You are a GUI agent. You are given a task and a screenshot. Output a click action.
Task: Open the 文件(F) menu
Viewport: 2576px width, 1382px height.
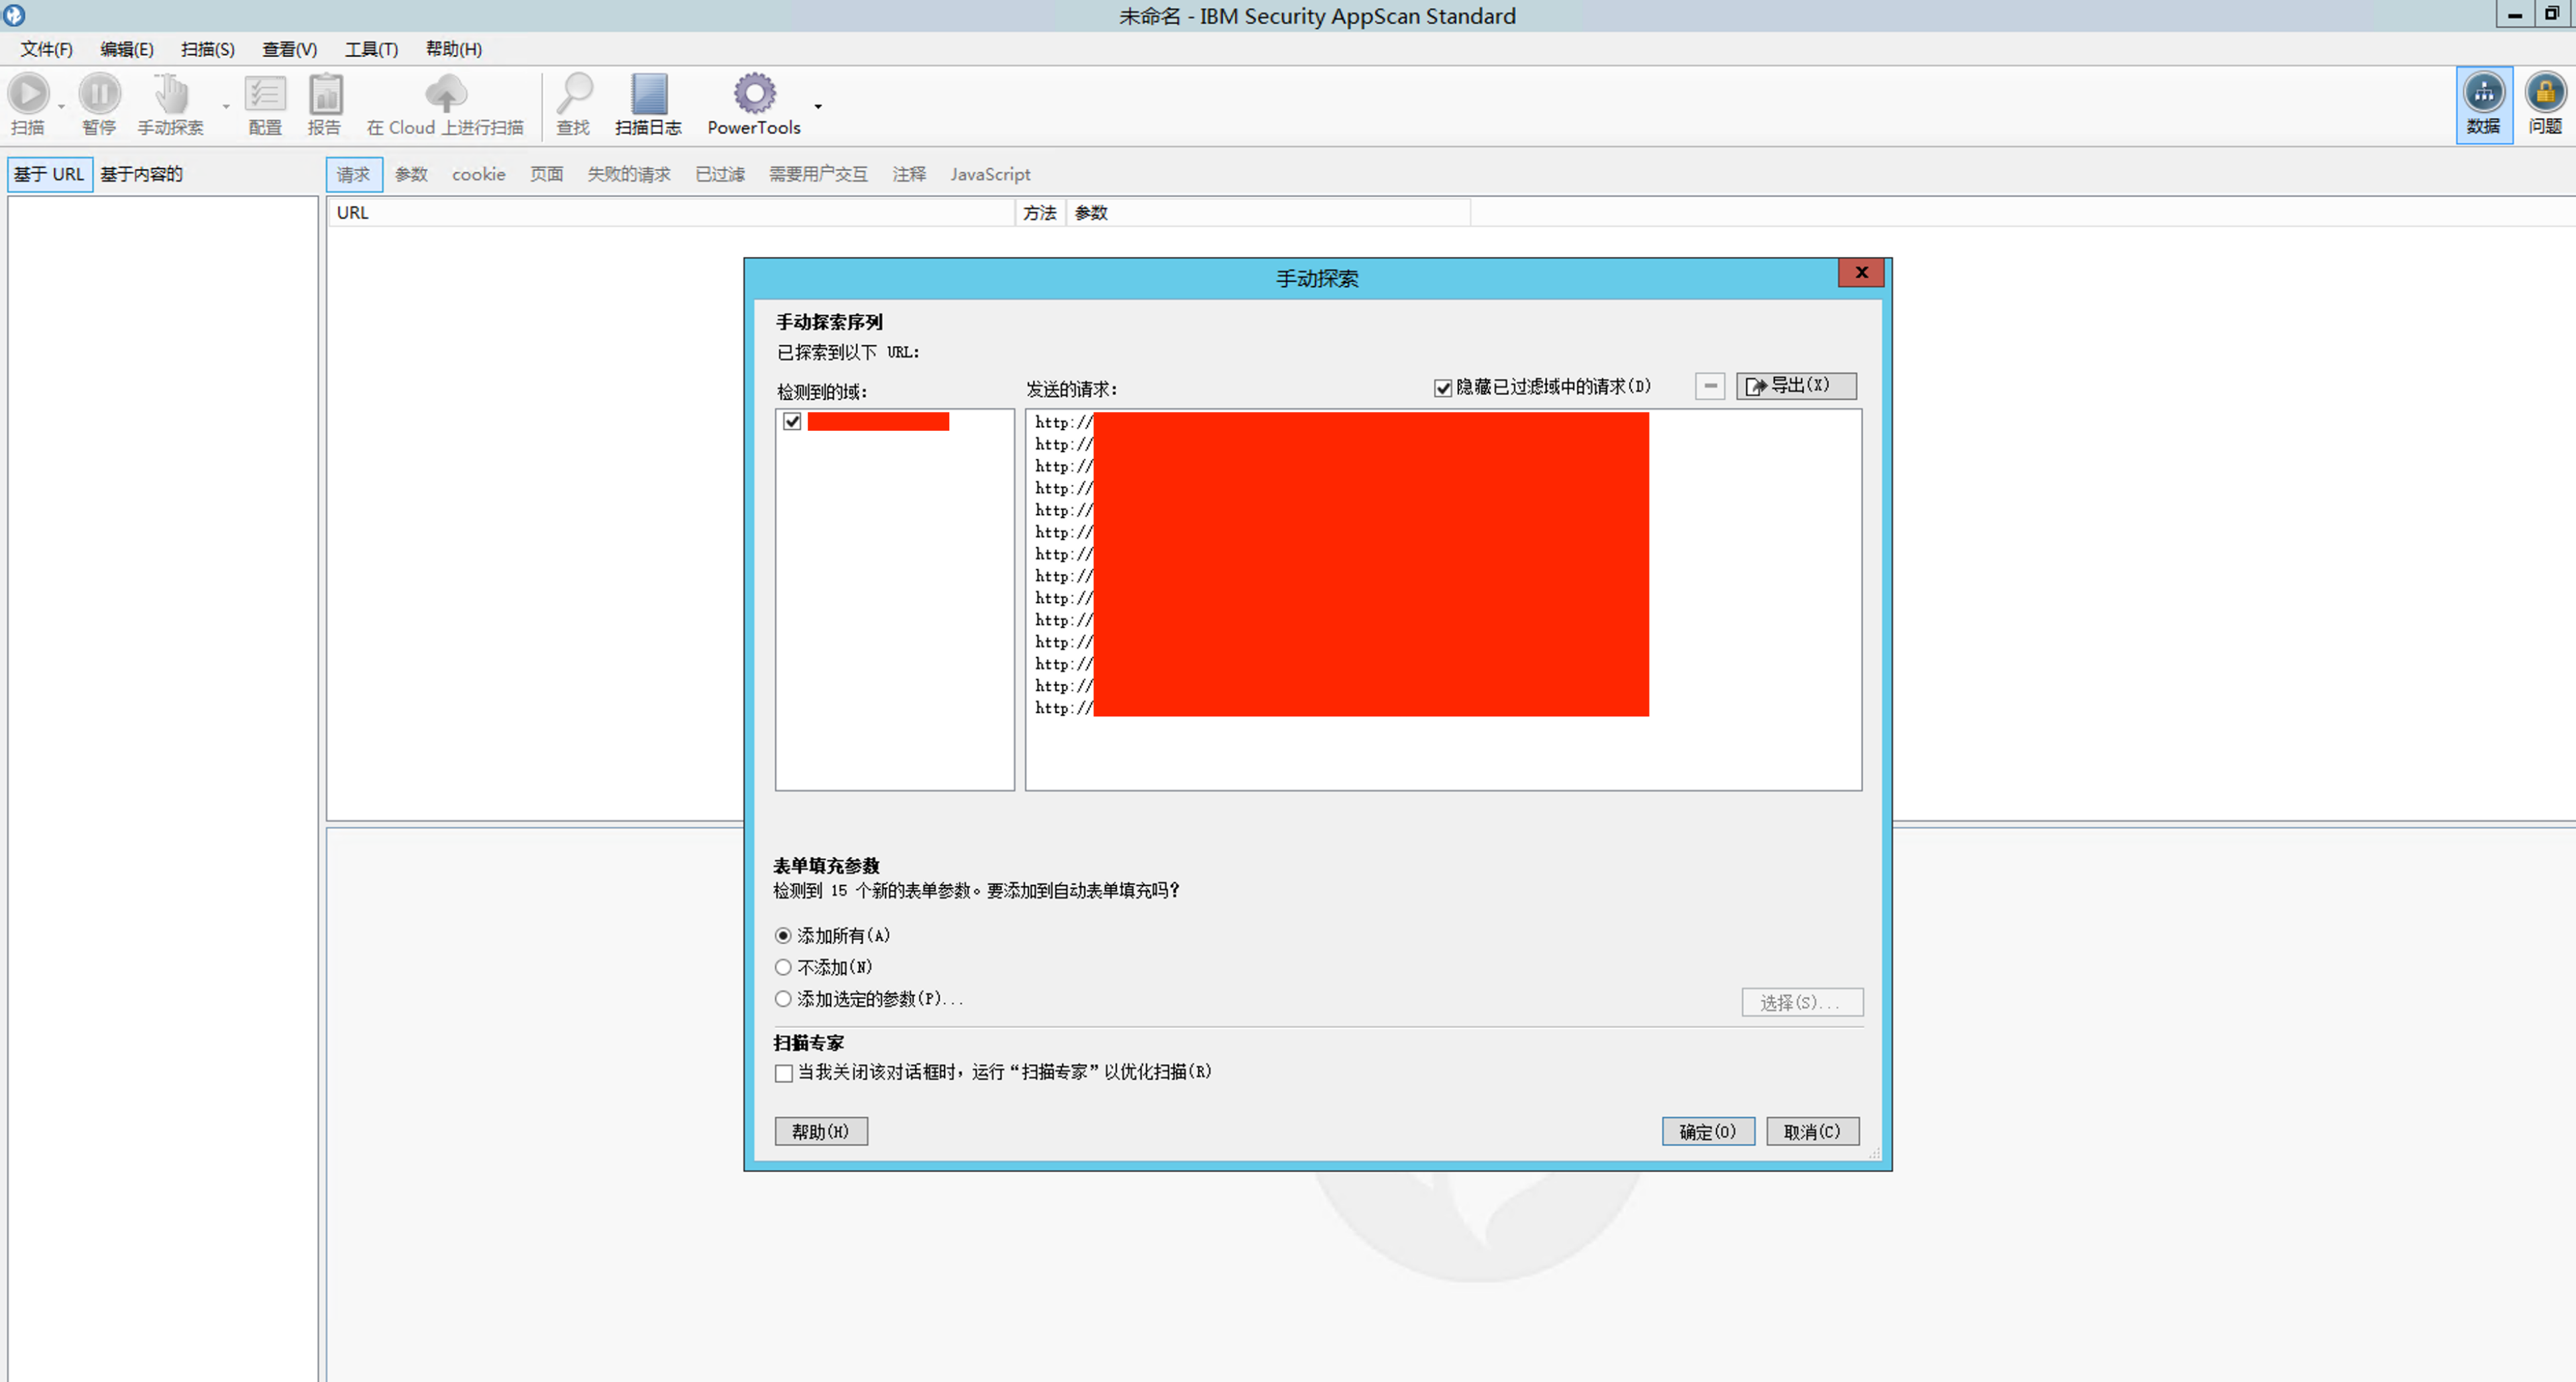47,49
